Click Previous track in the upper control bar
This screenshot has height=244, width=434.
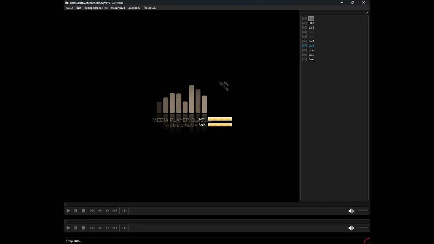(x=92, y=211)
